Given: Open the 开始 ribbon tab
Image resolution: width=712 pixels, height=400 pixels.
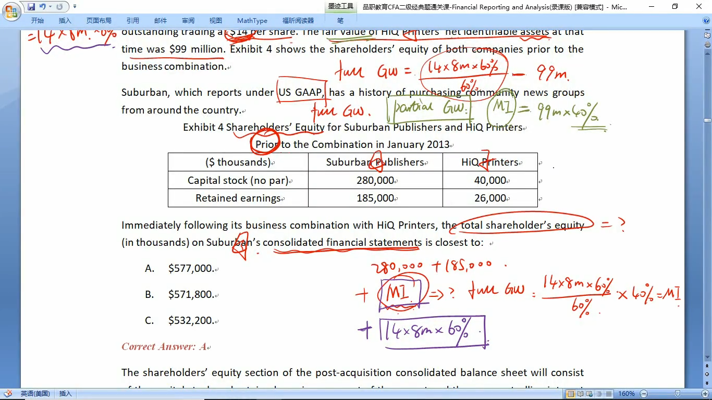Looking at the screenshot, I should point(38,21).
